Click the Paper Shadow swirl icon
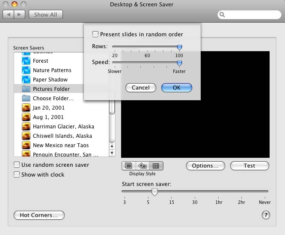This screenshot has width=285, height=235. [26, 80]
